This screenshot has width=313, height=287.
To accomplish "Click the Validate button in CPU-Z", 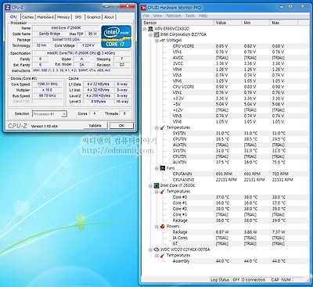I will [95, 126].
